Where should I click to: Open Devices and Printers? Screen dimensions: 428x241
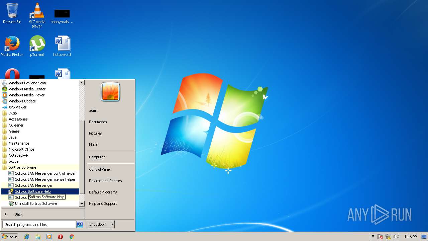(x=105, y=181)
